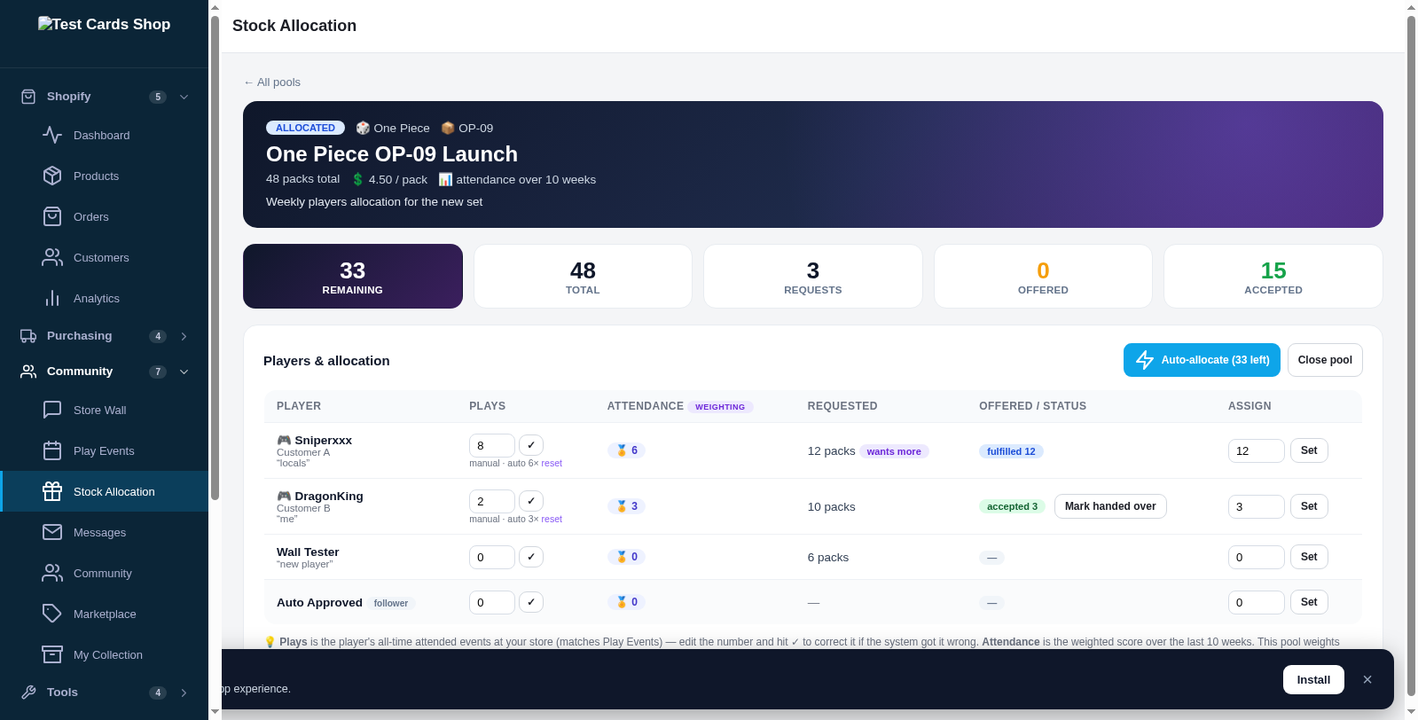Screen dimensions: 1418x720
Task: Open My Collection menu item
Action: (105, 654)
